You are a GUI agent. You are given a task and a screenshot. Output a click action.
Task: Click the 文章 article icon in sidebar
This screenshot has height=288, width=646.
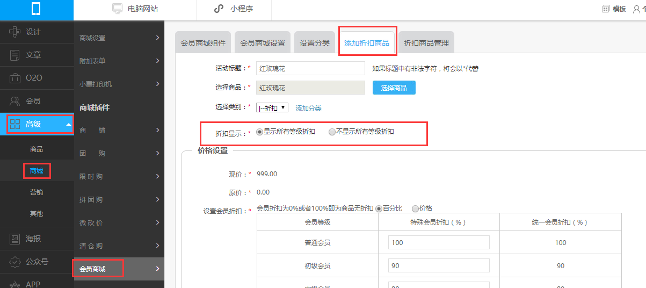tap(15, 55)
